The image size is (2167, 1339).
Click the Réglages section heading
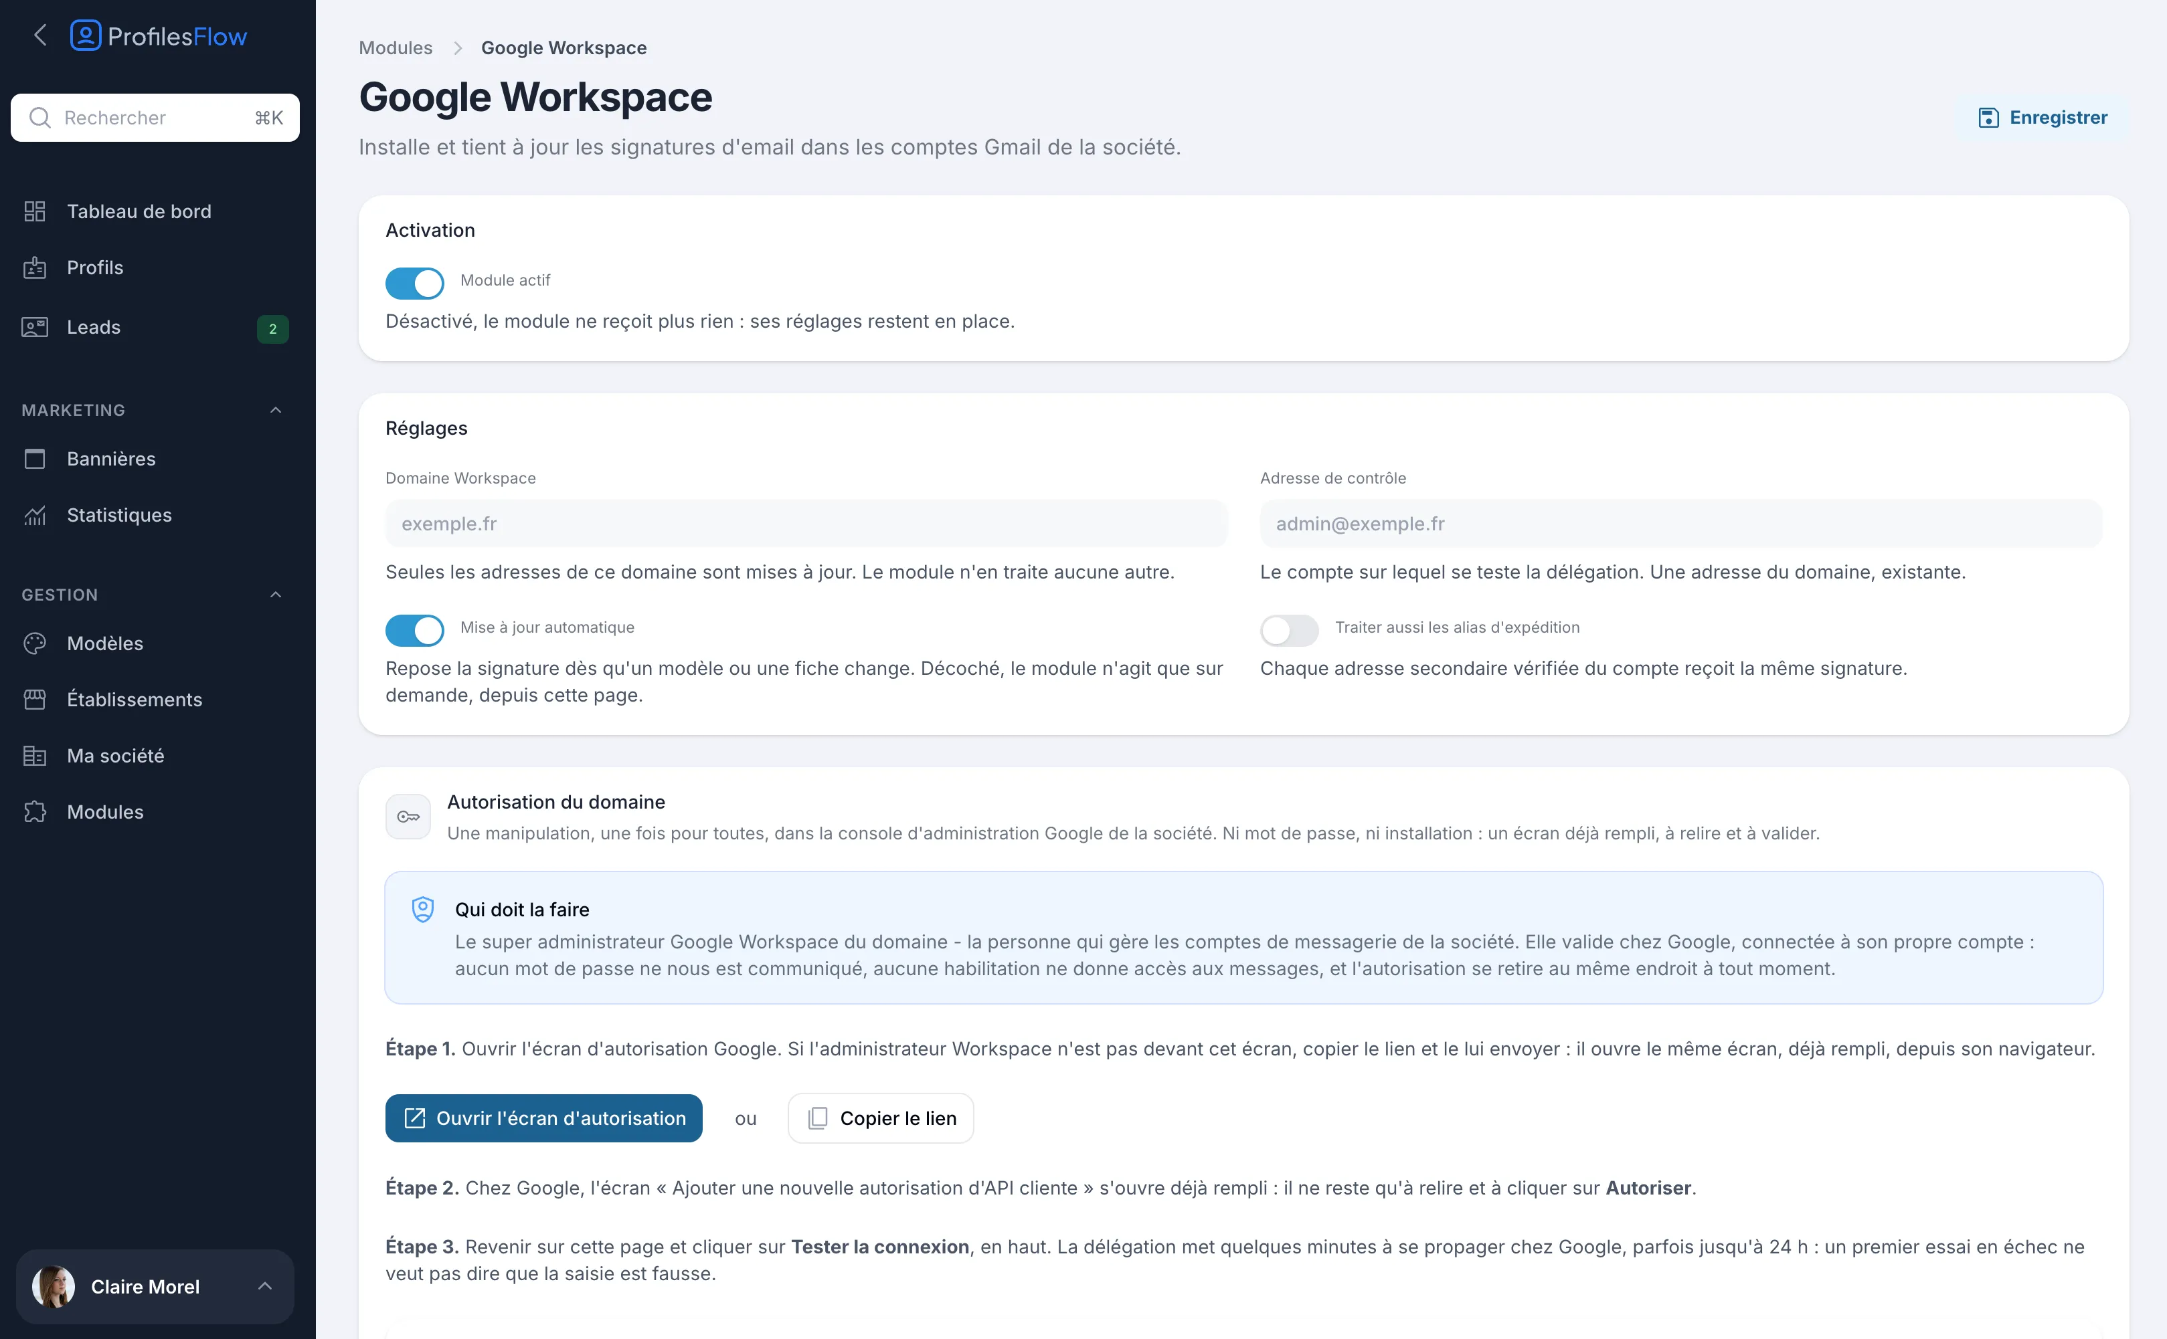tap(426, 429)
